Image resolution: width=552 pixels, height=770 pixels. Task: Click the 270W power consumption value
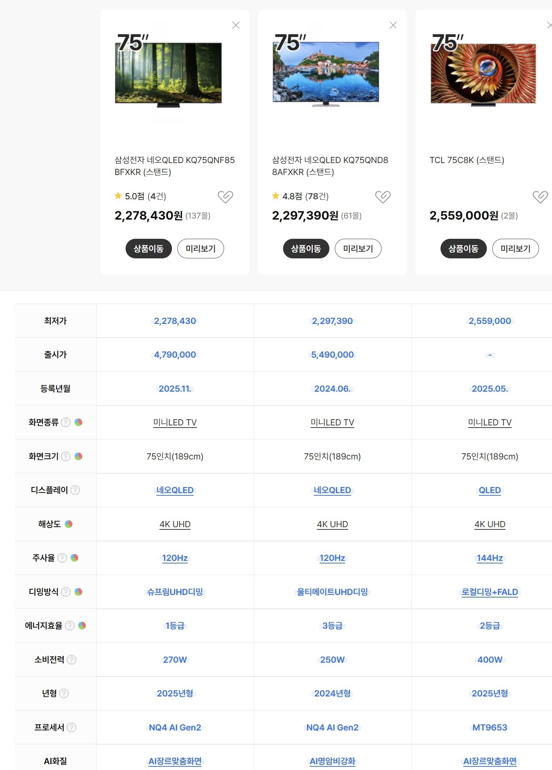coord(175,660)
